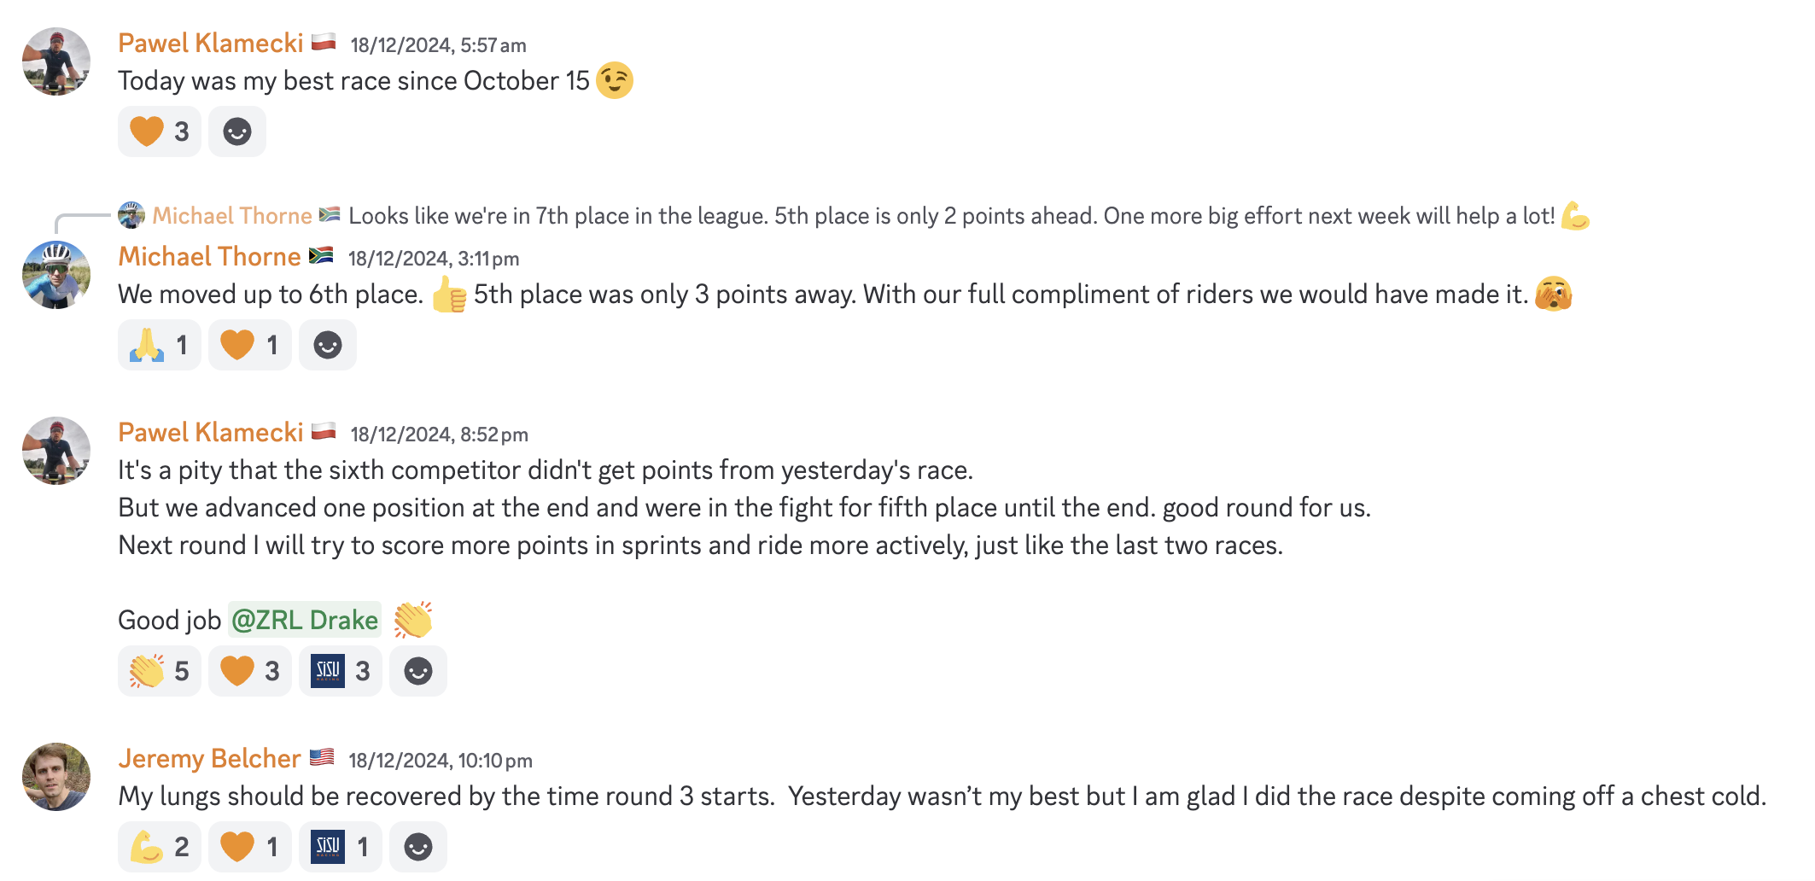Click flexed bicep reaction on Jeremy's message
Image resolution: width=1815 pixels, height=881 pixels.
160,847
